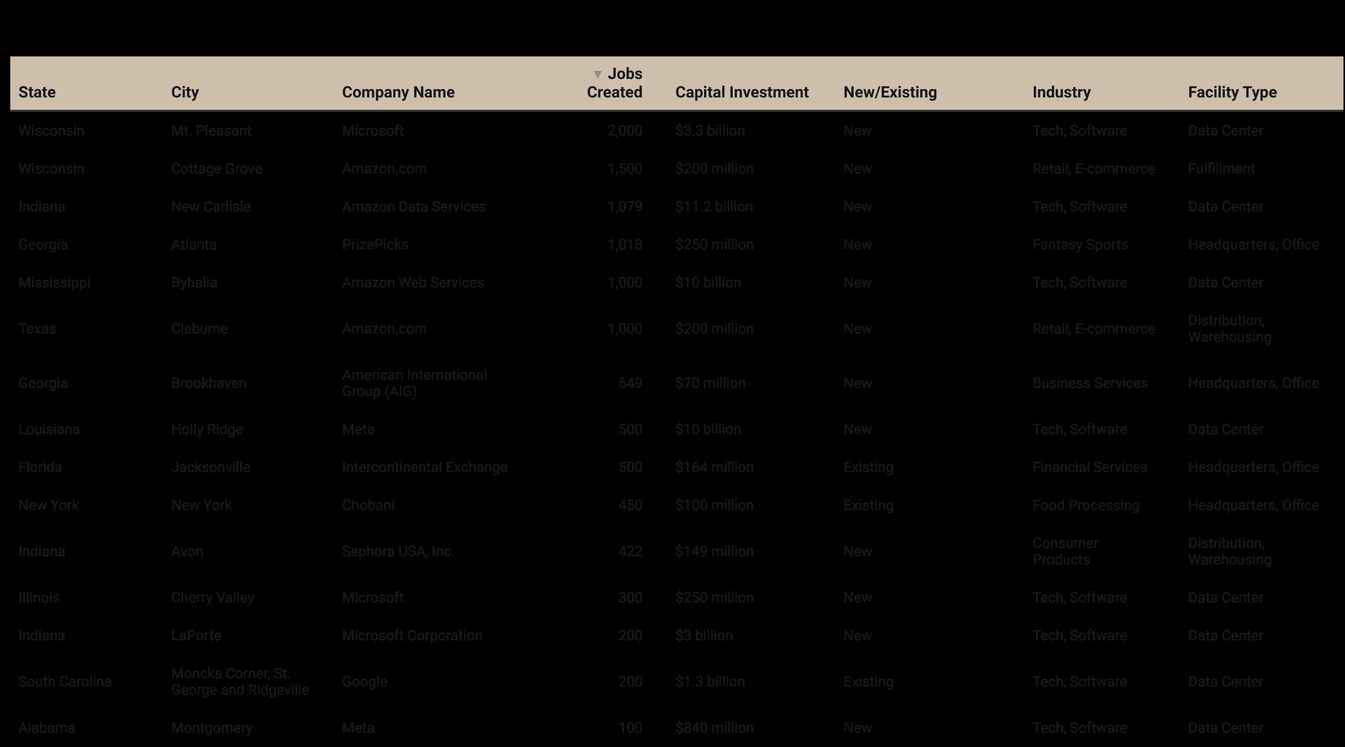Viewport: 1345px width, 747px height.
Task: Click the Capital Investment column header
Action: (741, 92)
